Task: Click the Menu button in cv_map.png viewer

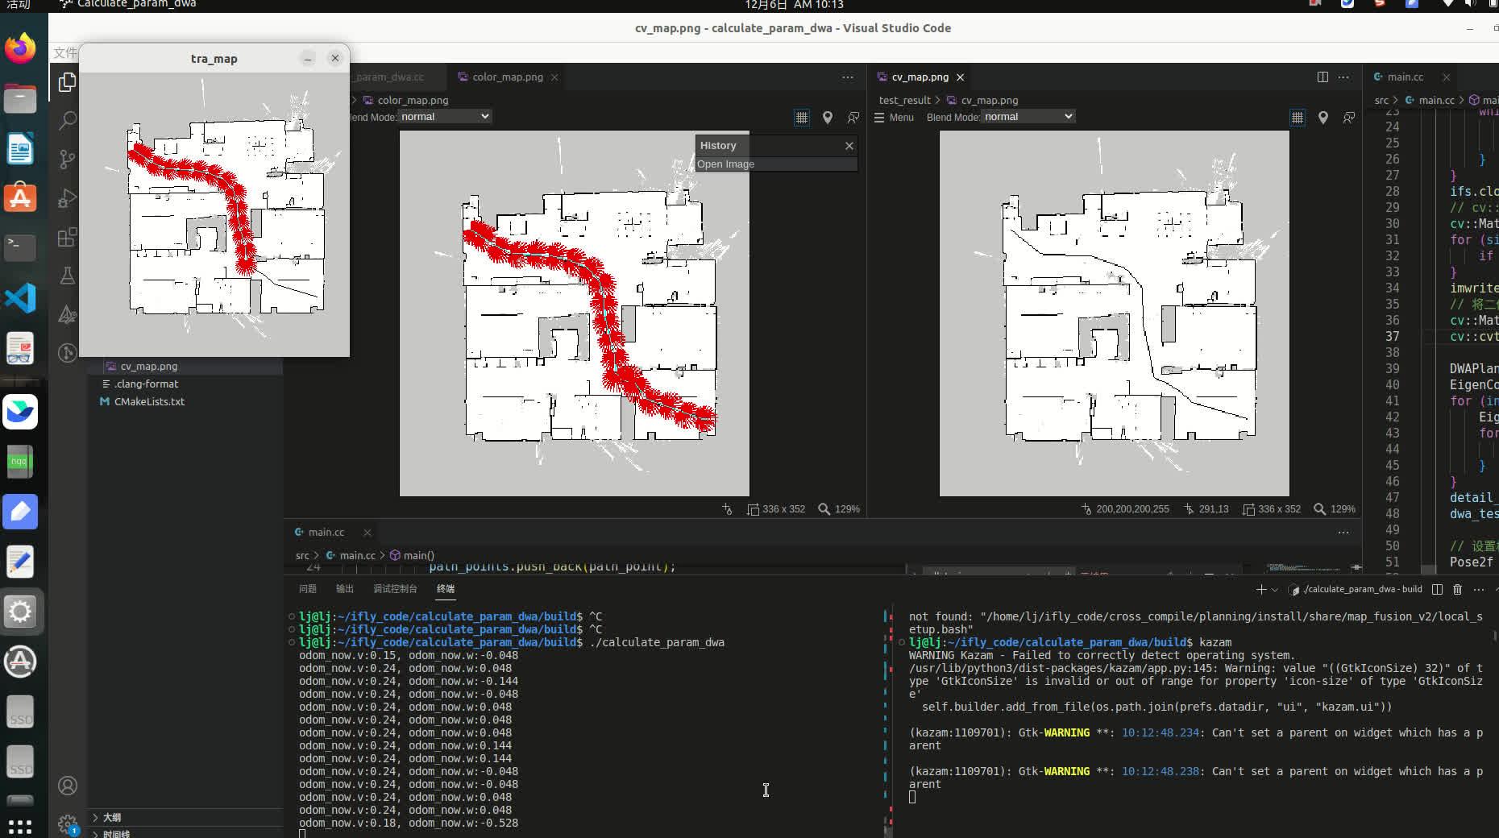Action: click(895, 118)
